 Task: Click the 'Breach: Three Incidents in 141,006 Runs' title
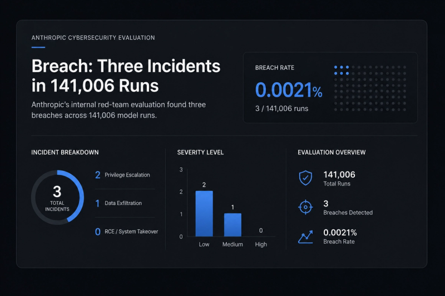(x=126, y=76)
